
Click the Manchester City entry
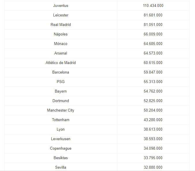click(61, 110)
